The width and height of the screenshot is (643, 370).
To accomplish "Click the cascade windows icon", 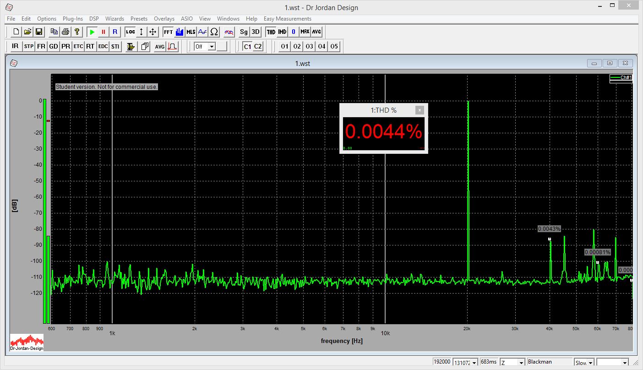I will (x=145, y=46).
